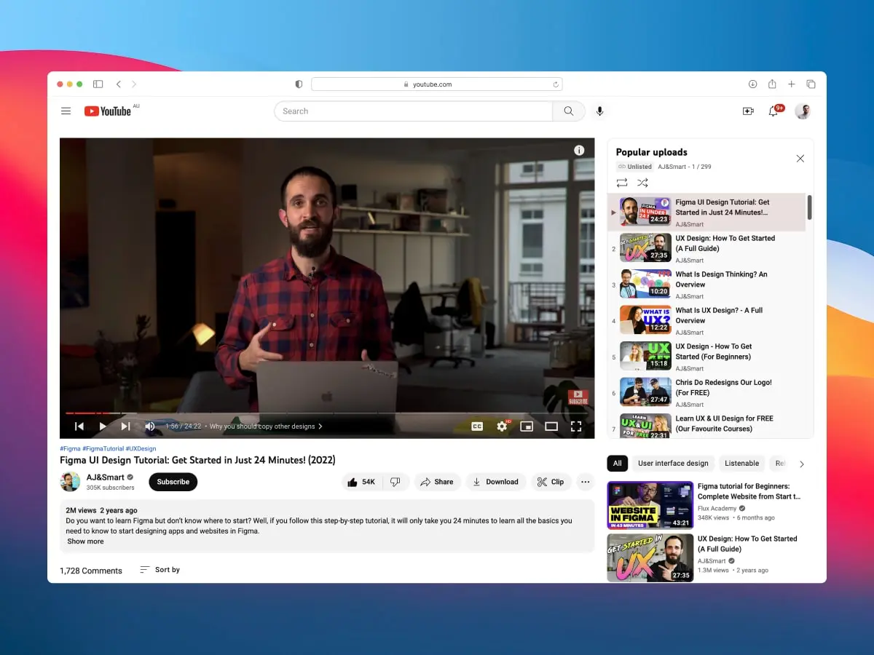Open the notifications bell
Screen dimensions: 874x655
773,111
